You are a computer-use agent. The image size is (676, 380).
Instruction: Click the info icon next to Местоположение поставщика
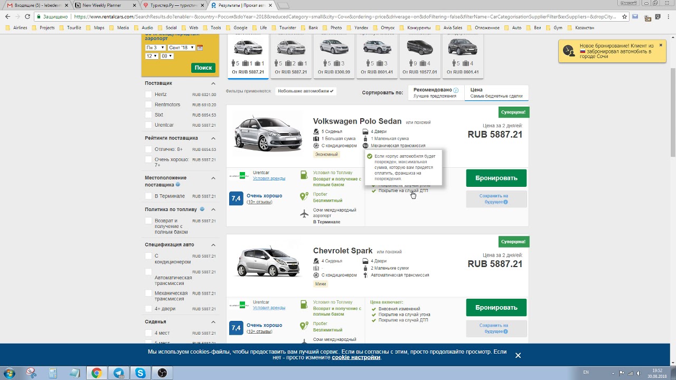[x=177, y=185]
